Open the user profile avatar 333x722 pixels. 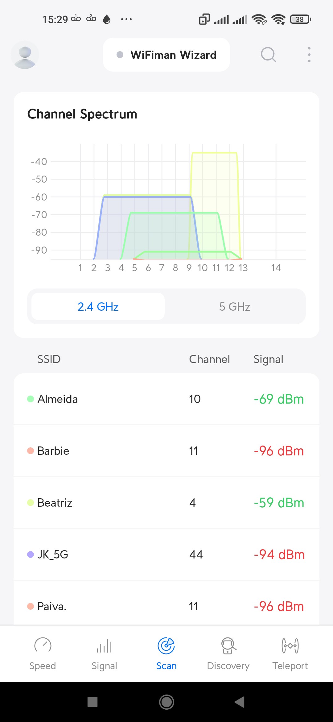(25, 55)
